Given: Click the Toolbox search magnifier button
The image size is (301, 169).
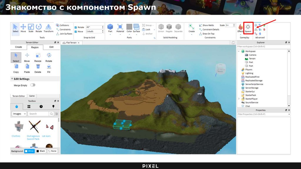Looking at the screenshot, I should pos(51,114).
